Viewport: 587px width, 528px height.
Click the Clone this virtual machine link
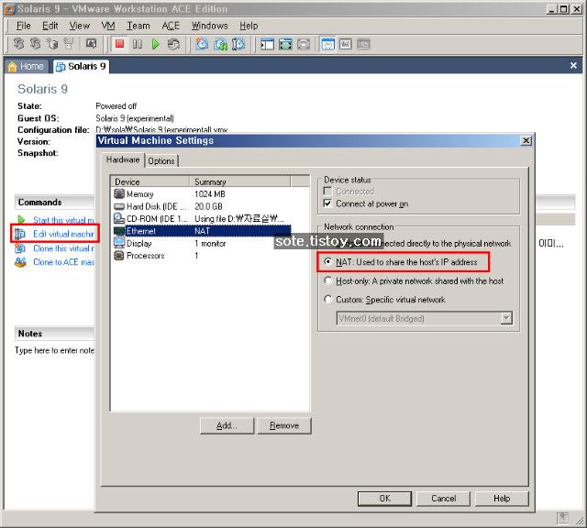[63, 248]
